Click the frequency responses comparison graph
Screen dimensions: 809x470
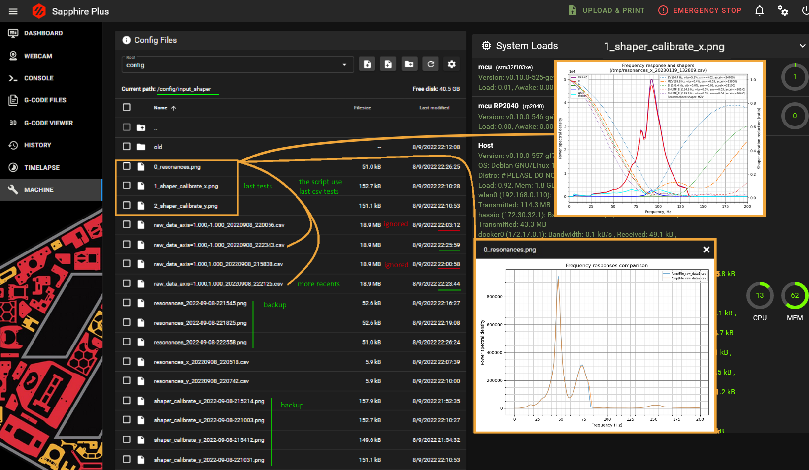point(595,345)
